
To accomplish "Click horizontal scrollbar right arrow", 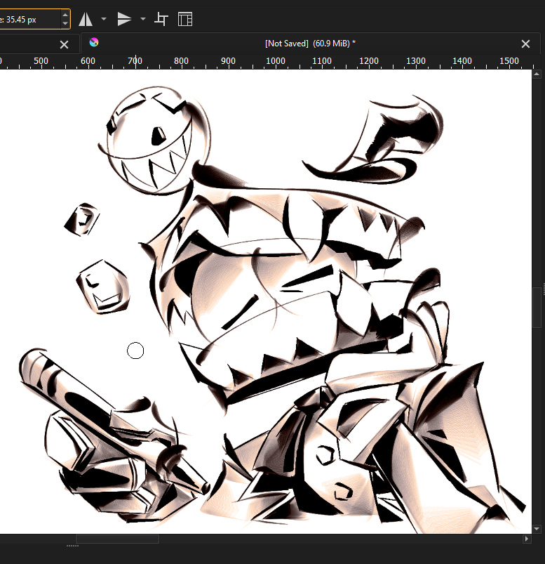I will coord(526,539).
